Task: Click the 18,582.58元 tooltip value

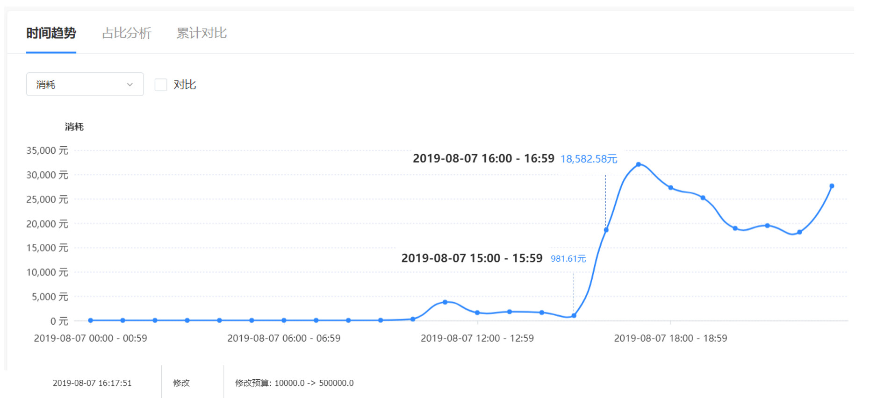Action: pos(589,159)
